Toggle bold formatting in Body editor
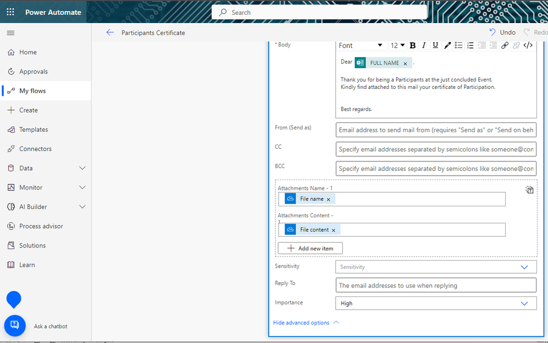Screen dimensions: 548x343 (x=413, y=46)
